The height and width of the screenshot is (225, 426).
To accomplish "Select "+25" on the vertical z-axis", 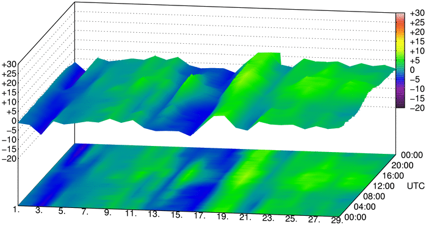I will click(9, 74).
